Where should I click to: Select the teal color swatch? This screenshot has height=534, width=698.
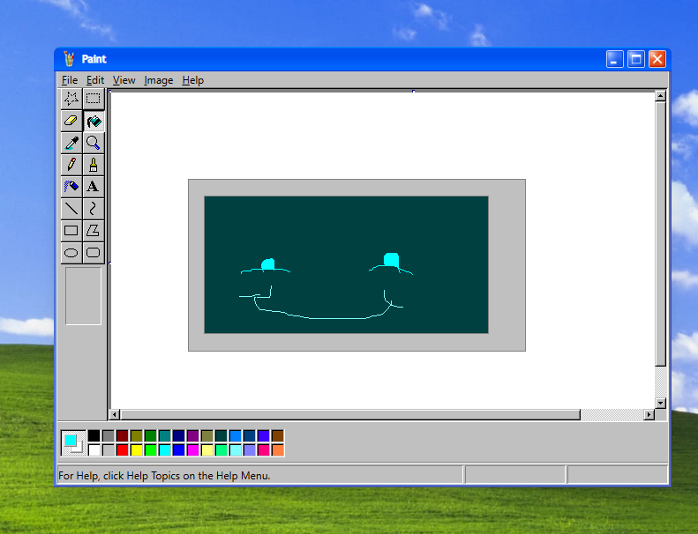click(x=165, y=435)
